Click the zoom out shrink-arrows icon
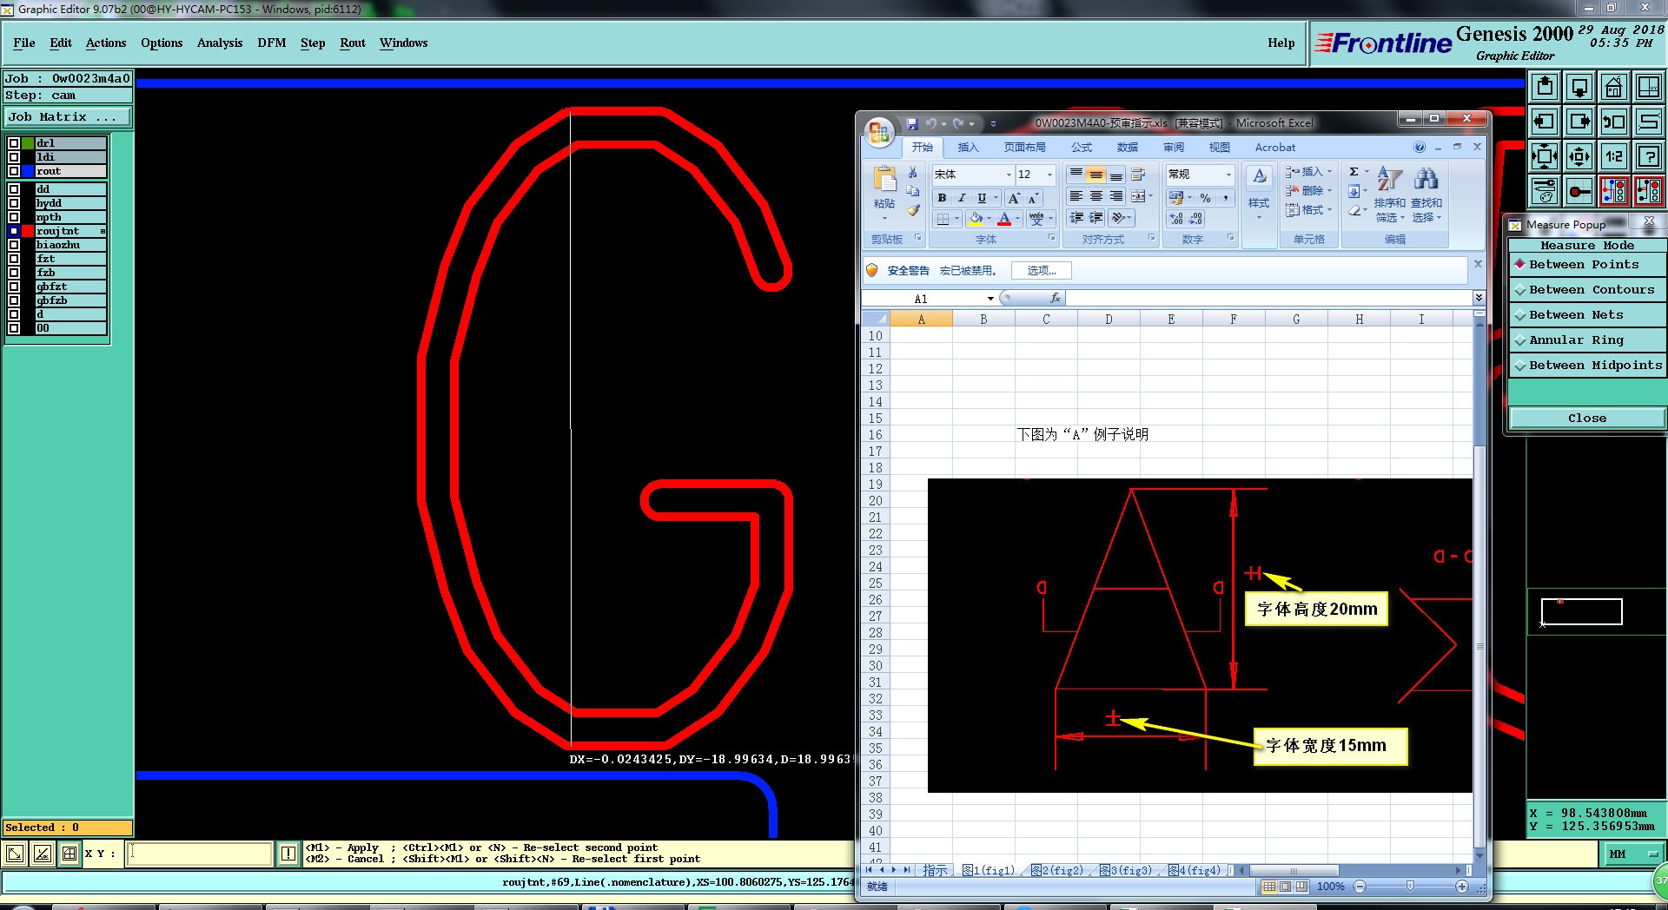1668x910 pixels. pyautogui.click(x=1579, y=156)
